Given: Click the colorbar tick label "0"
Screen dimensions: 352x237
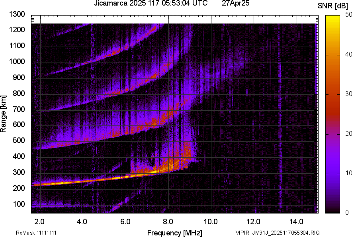Looking at the screenshot, I should pyautogui.click(x=347, y=212).
